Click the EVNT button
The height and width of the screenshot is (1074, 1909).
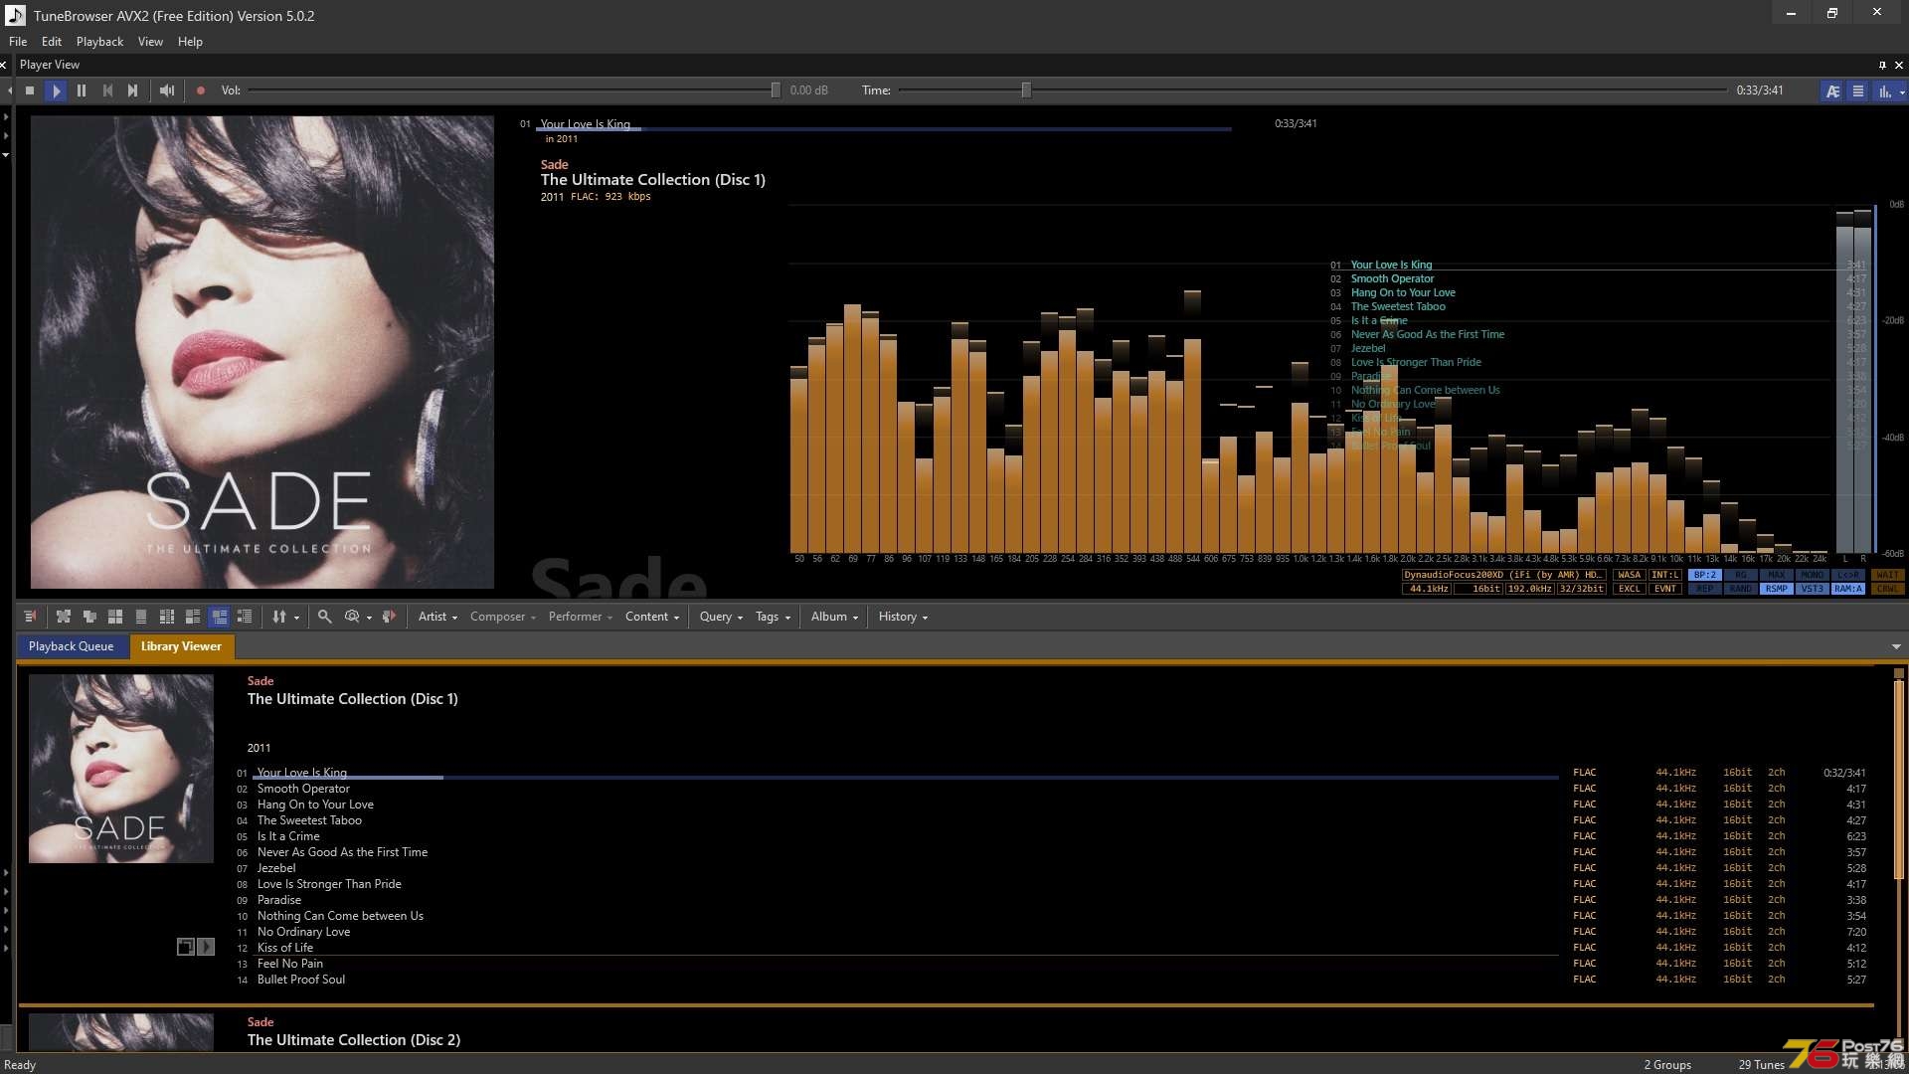coord(1665,589)
